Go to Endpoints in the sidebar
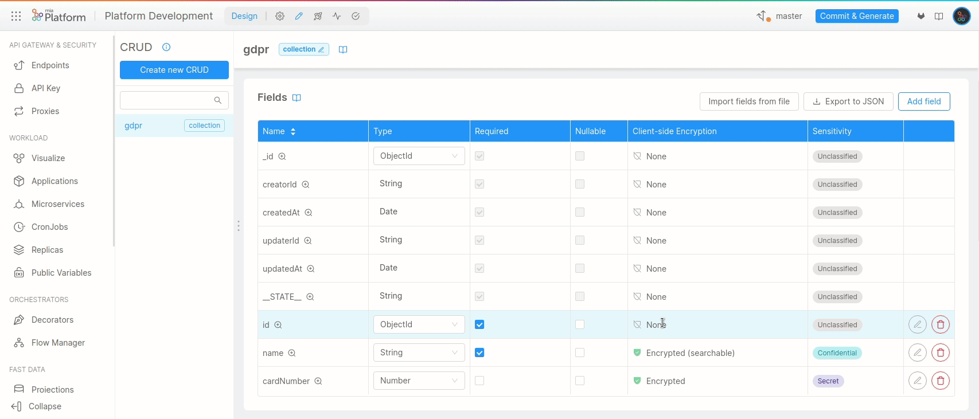This screenshot has height=419, width=979. (50, 65)
